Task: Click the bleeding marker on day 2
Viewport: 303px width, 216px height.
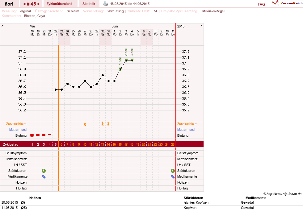Action: 38,135
